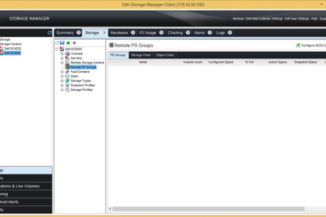Click the Help link in the header
This screenshot has width=326, height=217.
(314, 18)
